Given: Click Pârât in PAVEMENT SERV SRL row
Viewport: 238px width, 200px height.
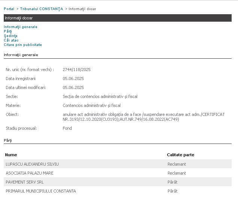Looking at the screenshot, I should pyautogui.click(x=172, y=182).
